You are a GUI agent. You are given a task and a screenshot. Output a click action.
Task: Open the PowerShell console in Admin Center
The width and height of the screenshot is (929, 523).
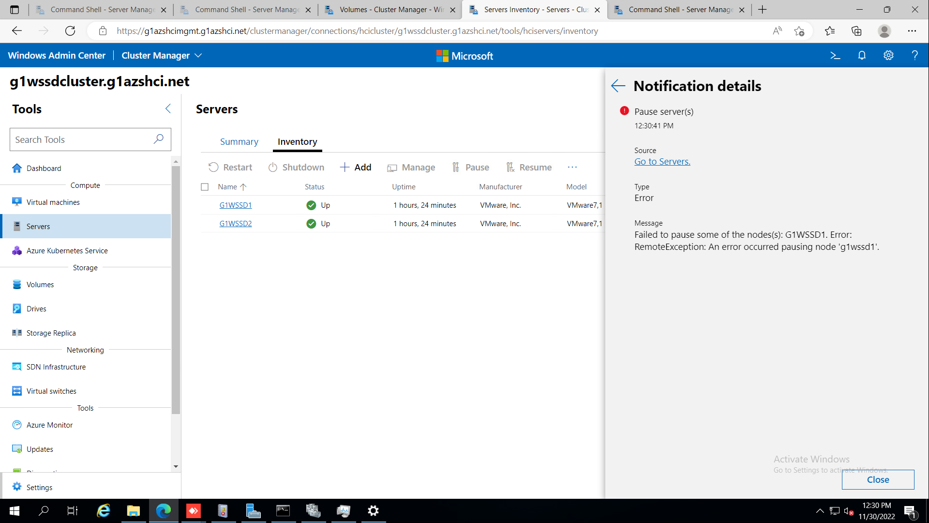[836, 55]
